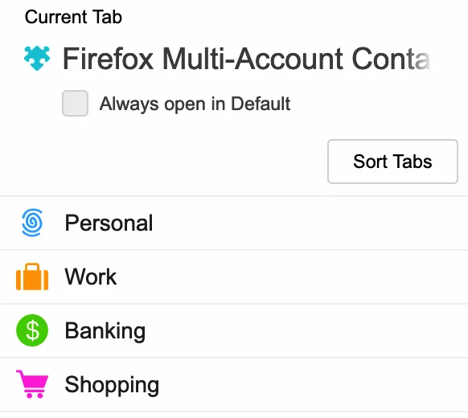Click the blue fingerprint Personal container icon
This screenshot has height=418, width=468.
click(32, 223)
